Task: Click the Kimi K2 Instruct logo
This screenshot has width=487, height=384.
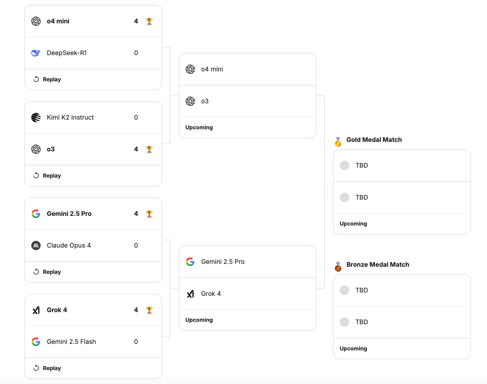Action: [x=36, y=118]
